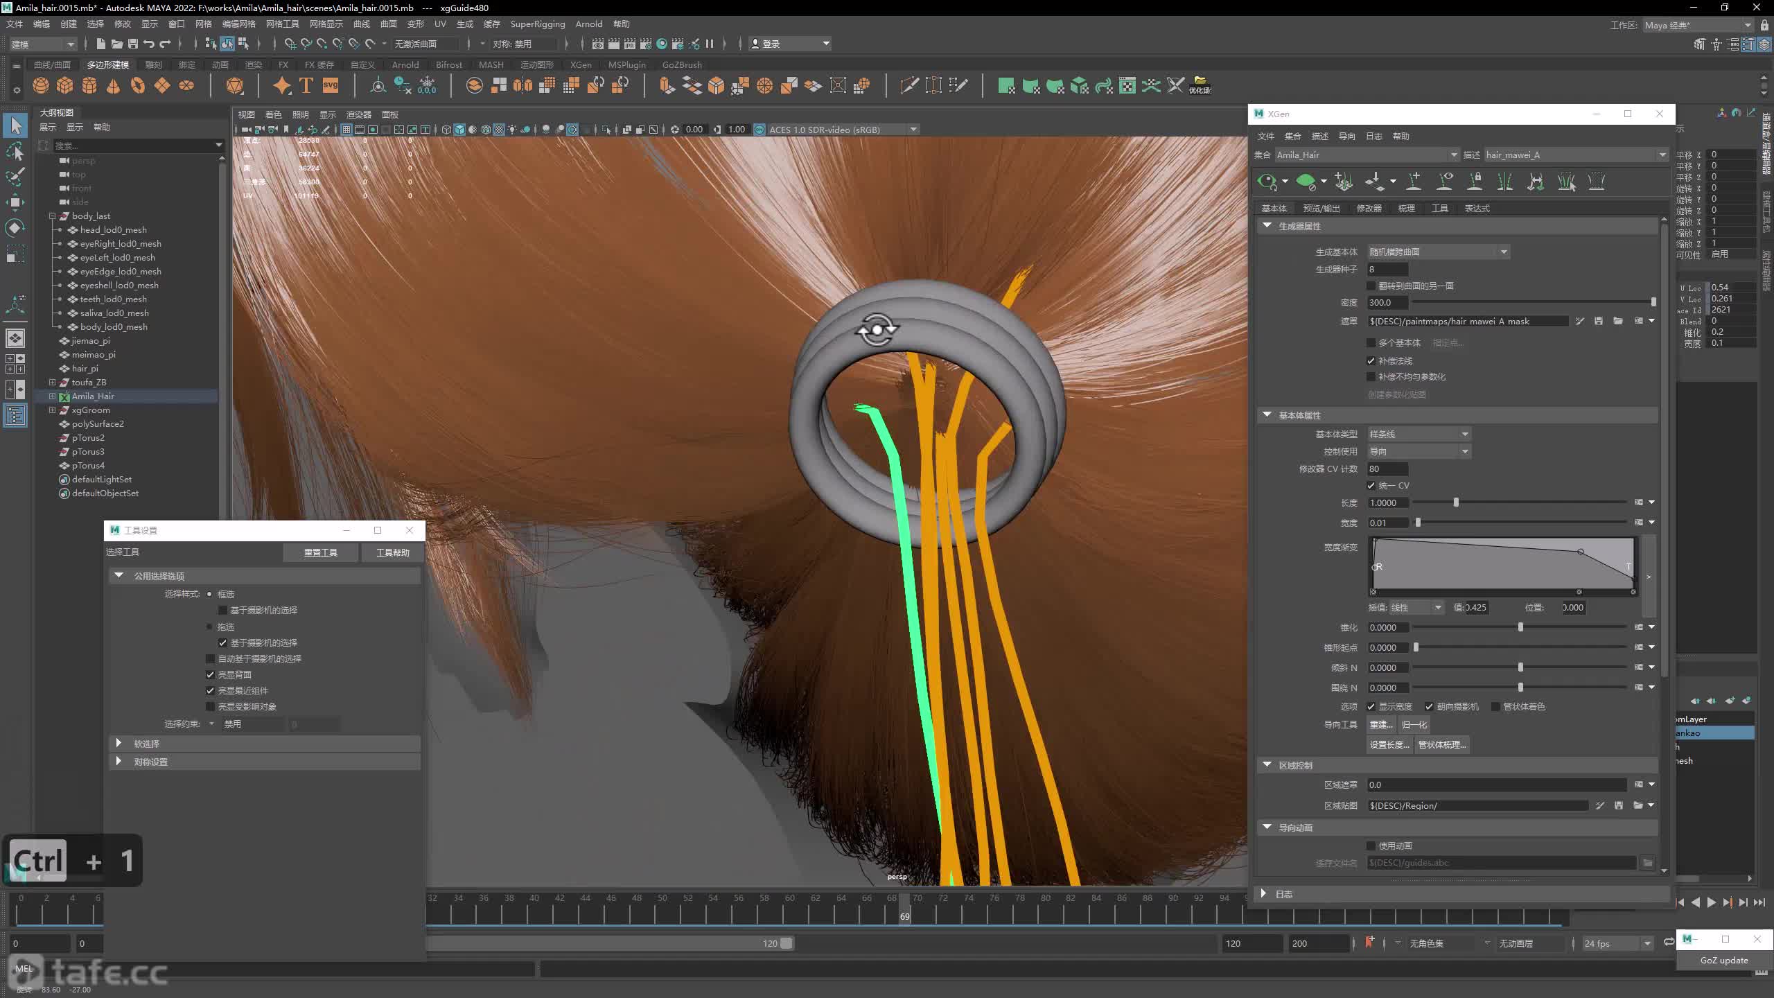Click the 重置工具 button
The height and width of the screenshot is (998, 1774).
point(321,552)
